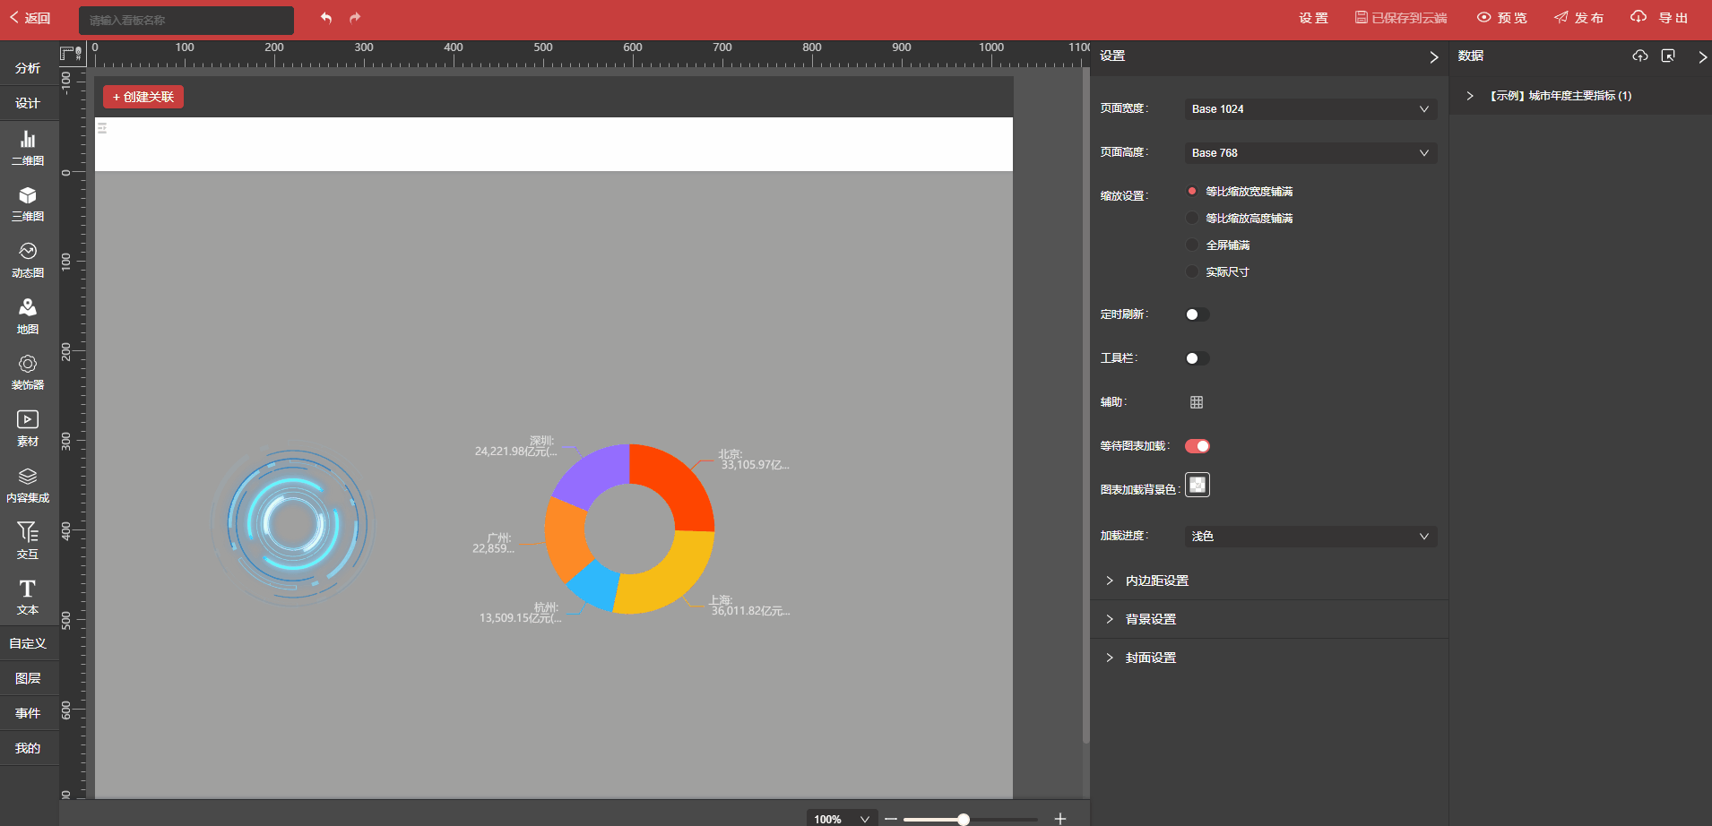
Task: Click the 预览 preview button
Action: (x=1502, y=18)
